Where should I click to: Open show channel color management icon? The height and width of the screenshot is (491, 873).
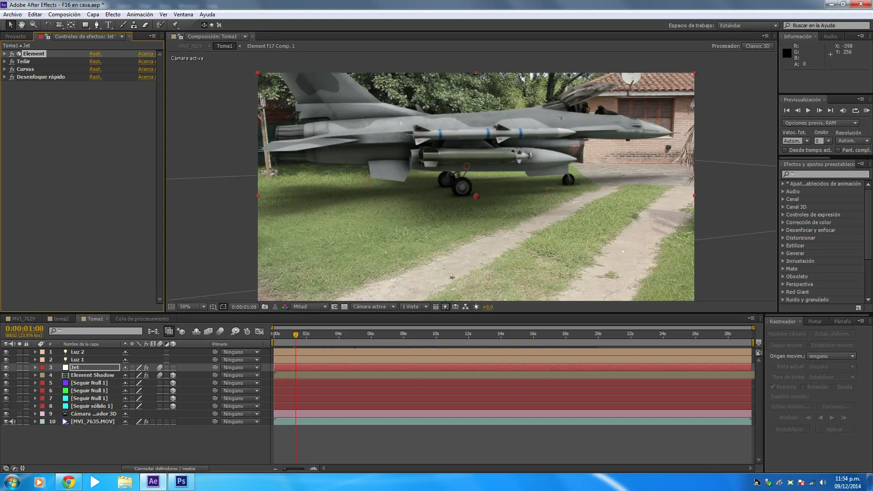(285, 307)
